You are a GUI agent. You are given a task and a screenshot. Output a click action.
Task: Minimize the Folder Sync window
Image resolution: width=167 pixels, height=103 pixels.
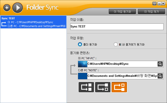(159, 4)
